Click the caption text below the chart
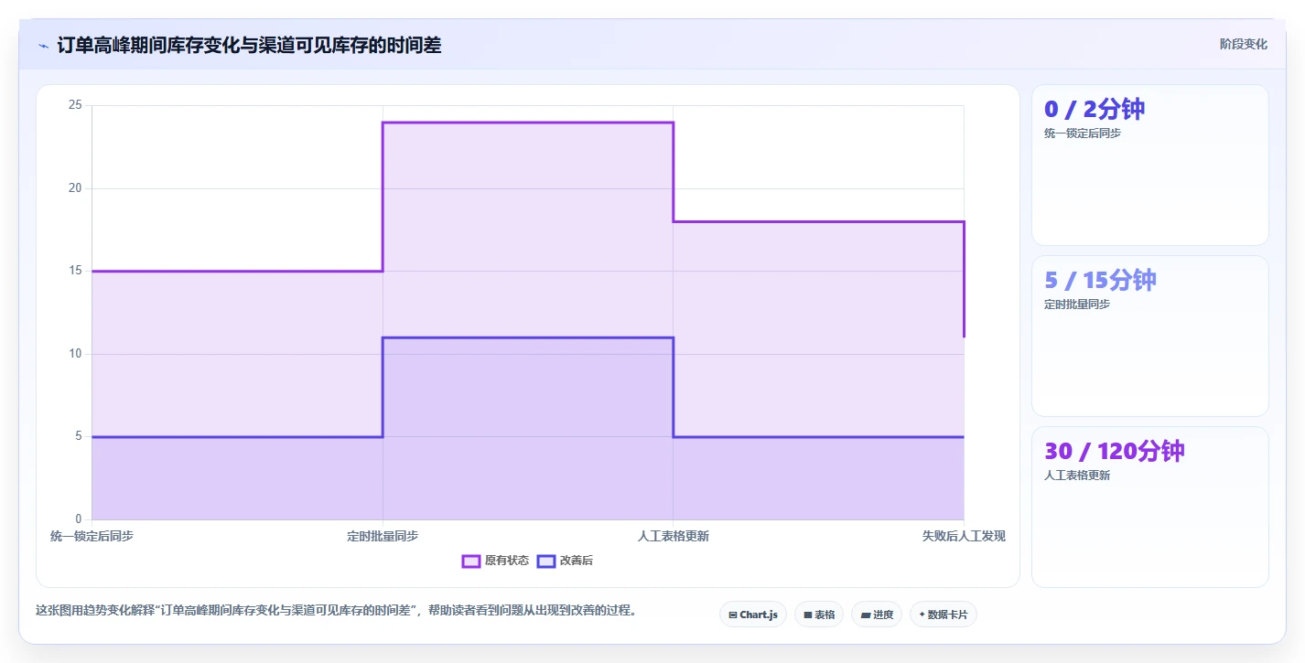The height and width of the screenshot is (663, 1305). point(336,610)
